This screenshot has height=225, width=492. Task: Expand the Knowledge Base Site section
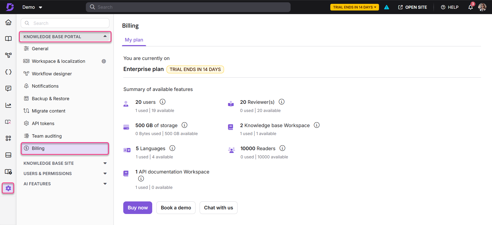click(65, 163)
